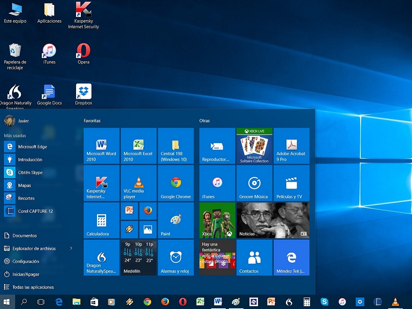Open File Explorer from the taskbar

tap(76, 302)
